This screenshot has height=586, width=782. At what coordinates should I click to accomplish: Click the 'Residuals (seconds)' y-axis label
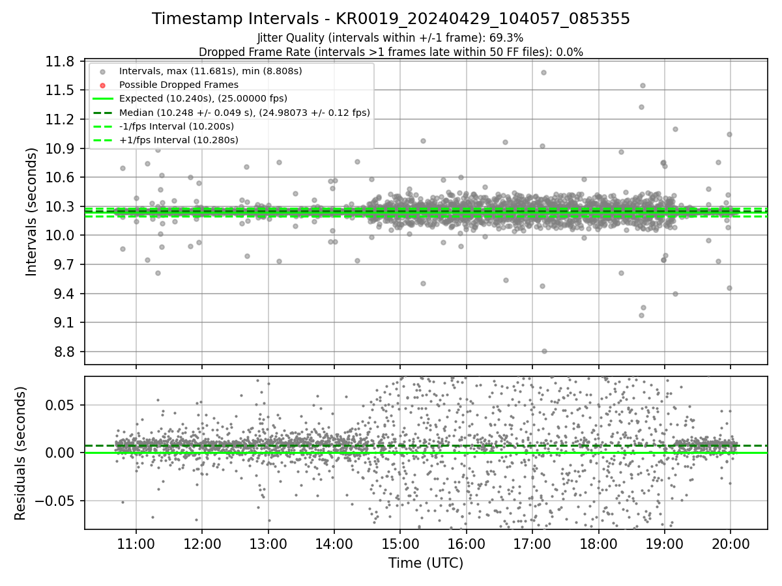[x=21, y=453]
